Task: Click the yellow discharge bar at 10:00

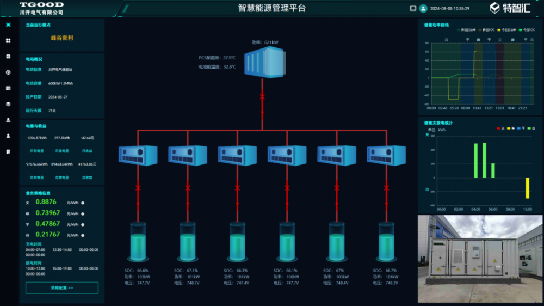Action: (527, 188)
